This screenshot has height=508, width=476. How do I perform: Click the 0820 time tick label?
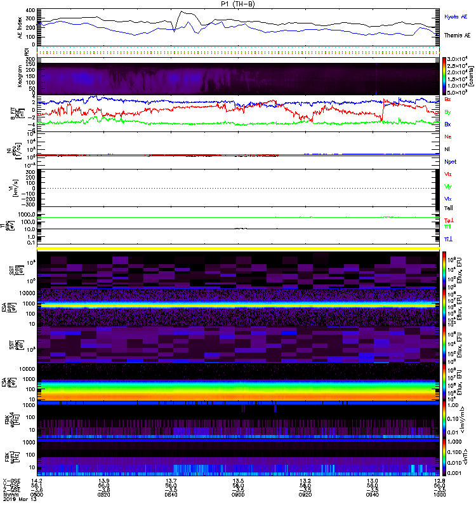(103, 495)
